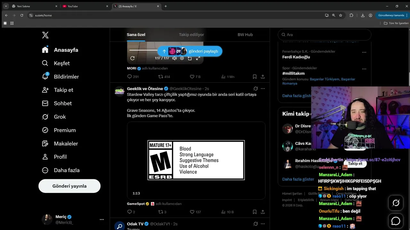Open Chrome downloads icon
The width and height of the screenshot is (410, 230).
tap(363, 15)
